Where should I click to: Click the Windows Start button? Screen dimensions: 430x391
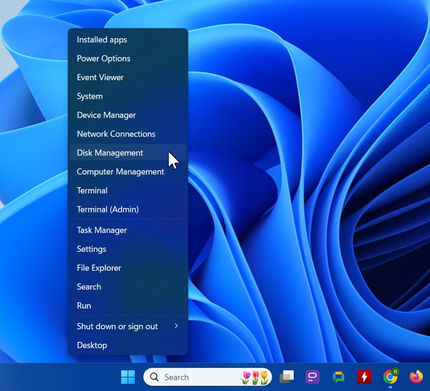click(x=128, y=377)
